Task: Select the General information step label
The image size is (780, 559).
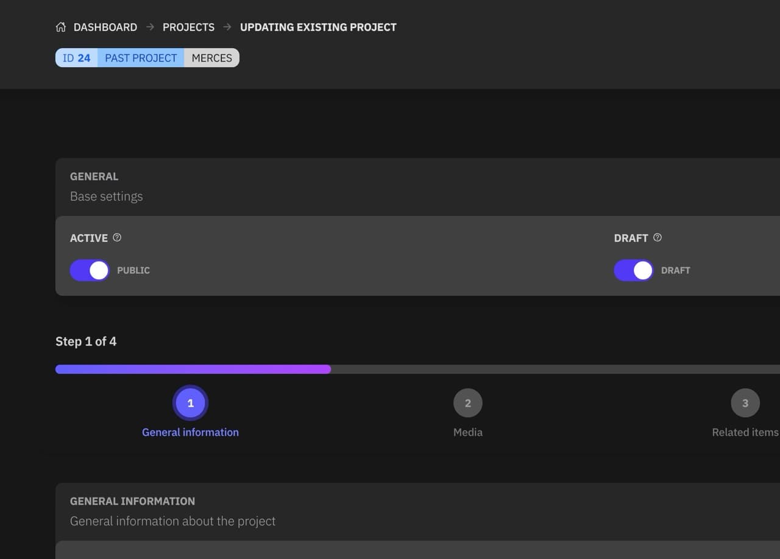Action: [190, 432]
